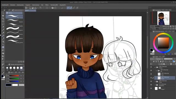Image resolution: width=176 pixels, height=99 pixels.
Task: Open the Capa menu
Action: 28,5
